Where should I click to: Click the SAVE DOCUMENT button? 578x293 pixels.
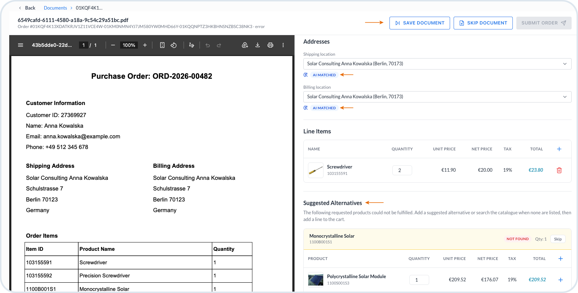click(420, 23)
